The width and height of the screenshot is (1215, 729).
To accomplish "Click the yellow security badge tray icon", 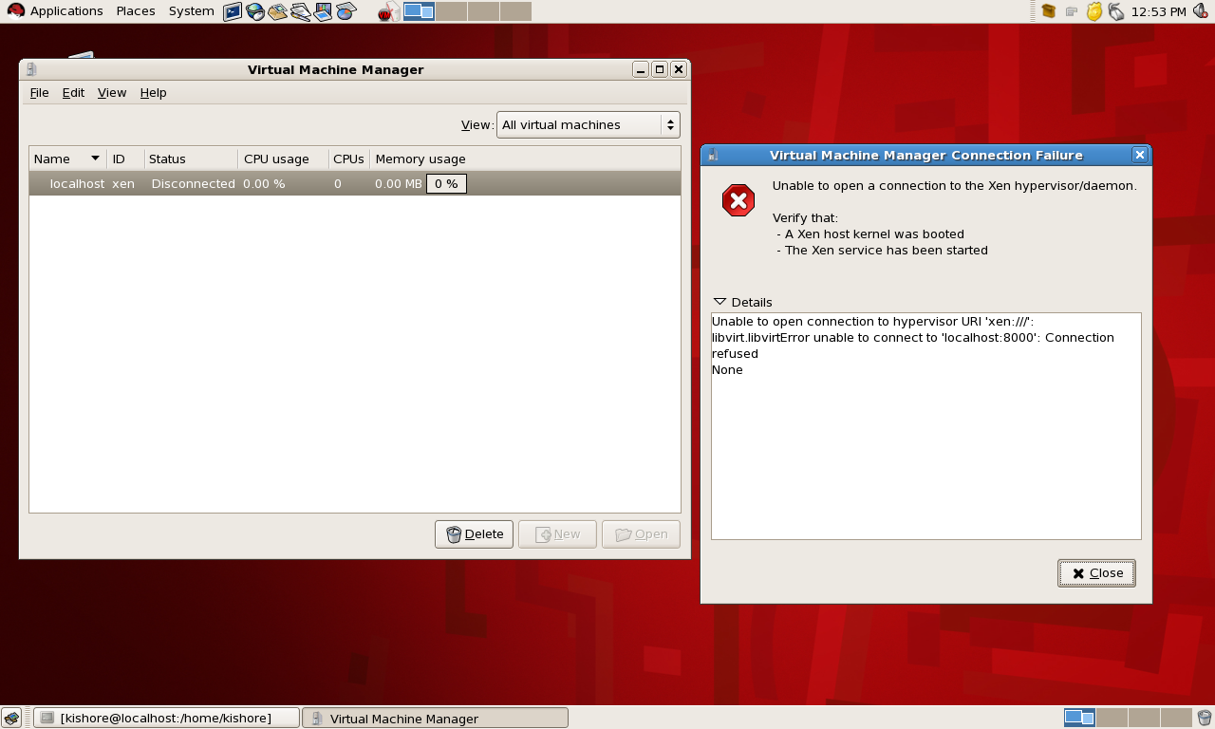I will coord(1094,11).
